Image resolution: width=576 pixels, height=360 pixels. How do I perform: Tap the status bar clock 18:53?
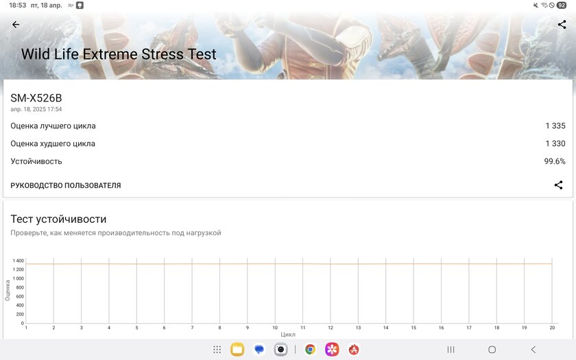click(x=18, y=5)
